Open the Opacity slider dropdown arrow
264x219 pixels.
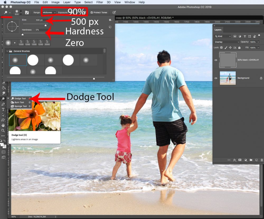point(258,42)
